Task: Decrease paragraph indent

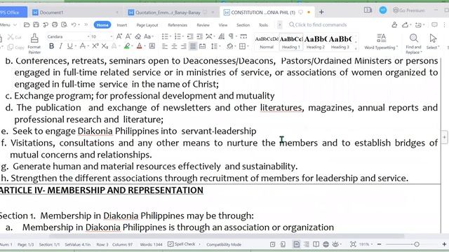Action: [x=190, y=36]
